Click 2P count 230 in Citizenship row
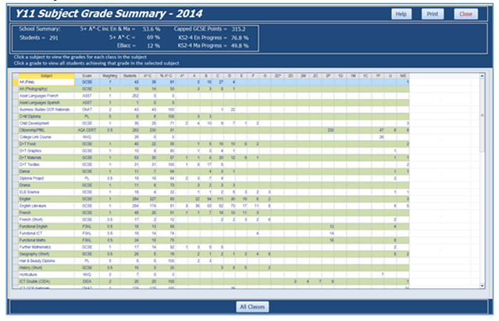This screenshot has height=321, width=499. (328, 130)
